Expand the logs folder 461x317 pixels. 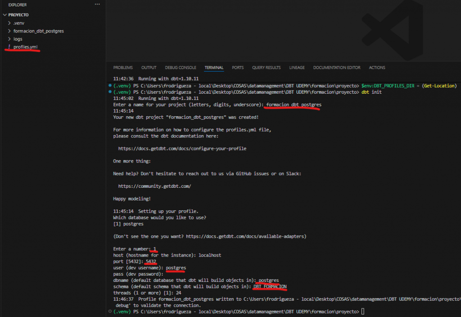click(9, 39)
